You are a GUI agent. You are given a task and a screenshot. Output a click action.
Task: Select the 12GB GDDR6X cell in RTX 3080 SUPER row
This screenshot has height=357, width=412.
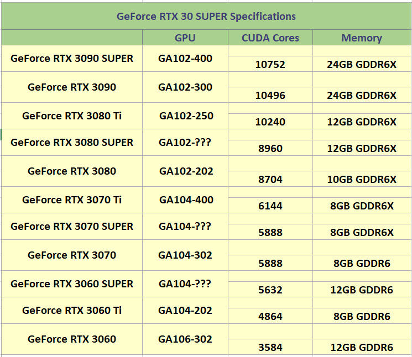point(362,148)
